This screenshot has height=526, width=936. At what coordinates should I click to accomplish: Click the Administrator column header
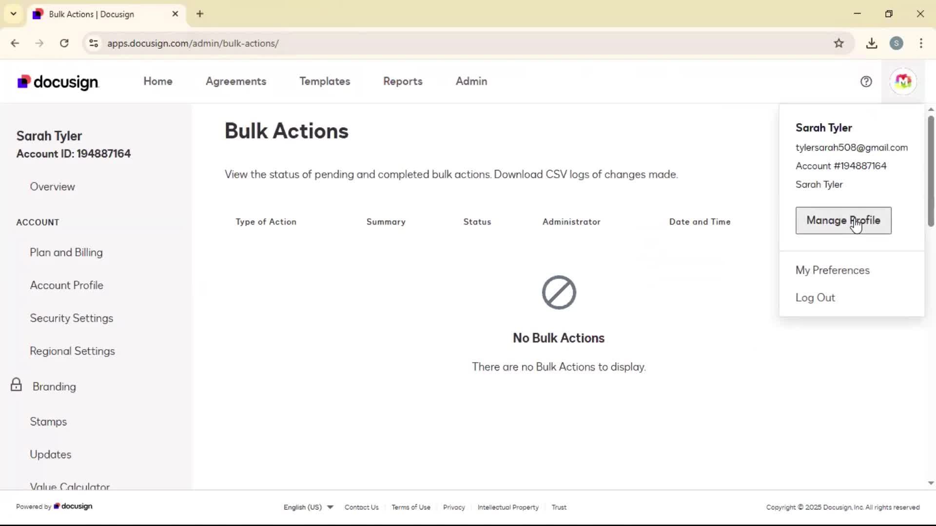(571, 222)
